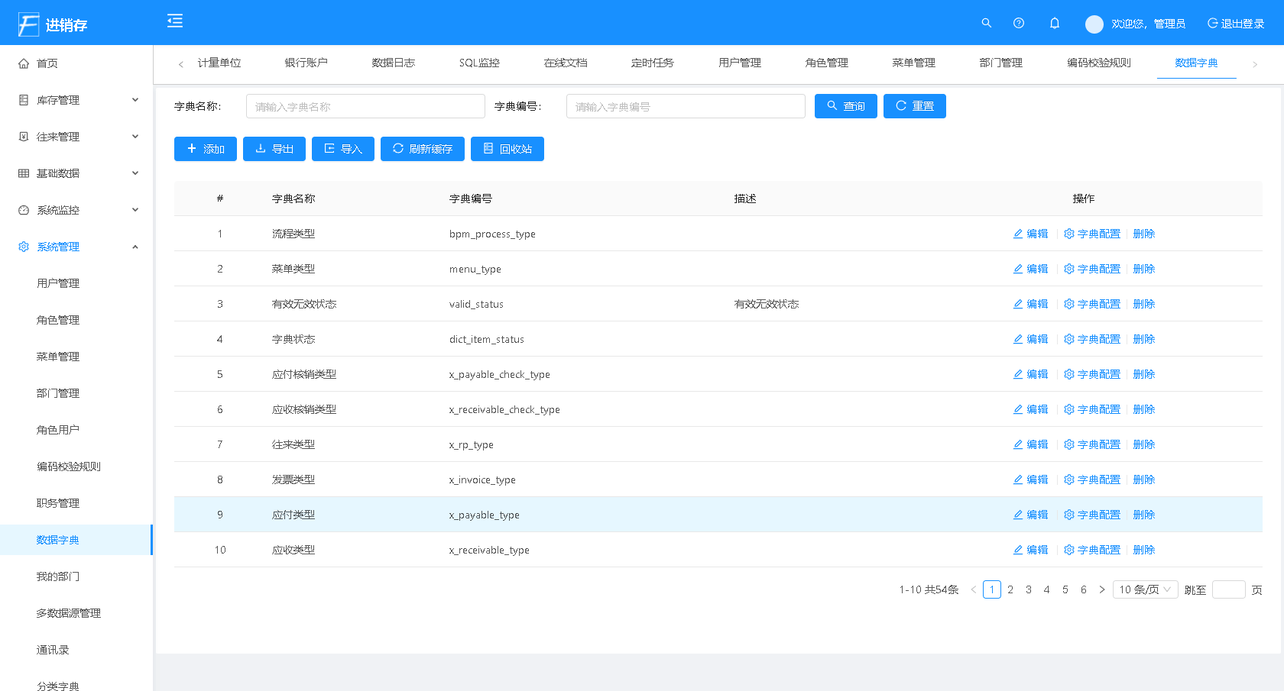Open help via the question mark icon
This screenshot has width=1284, height=691.
pos(1018,23)
